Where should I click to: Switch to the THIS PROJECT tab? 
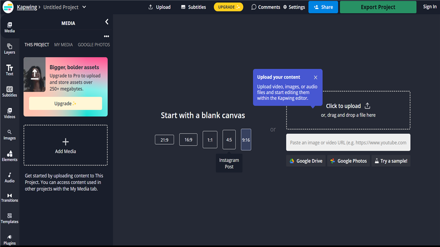[x=36, y=44]
